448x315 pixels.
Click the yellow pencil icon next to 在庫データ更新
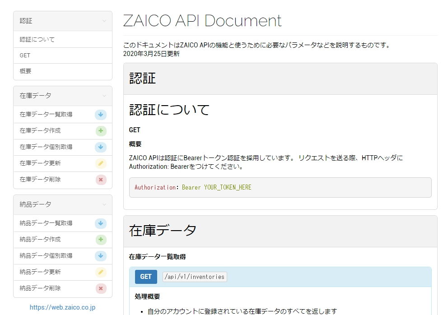click(x=100, y=163)
